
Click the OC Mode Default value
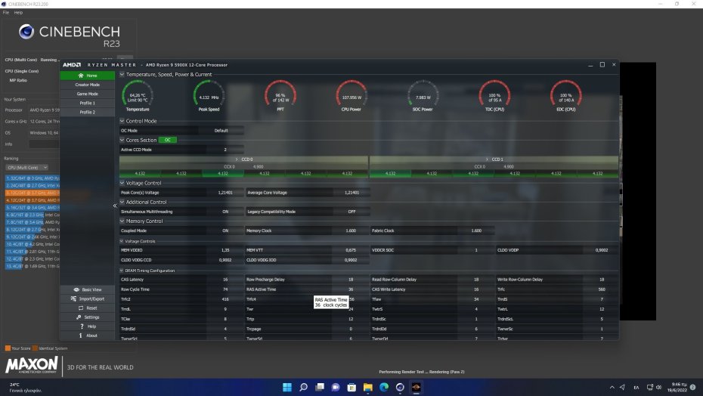[221, 131]
